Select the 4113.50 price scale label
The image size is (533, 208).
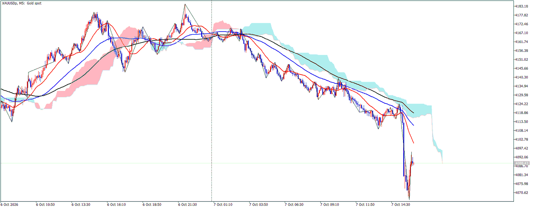tap(521, 122)
